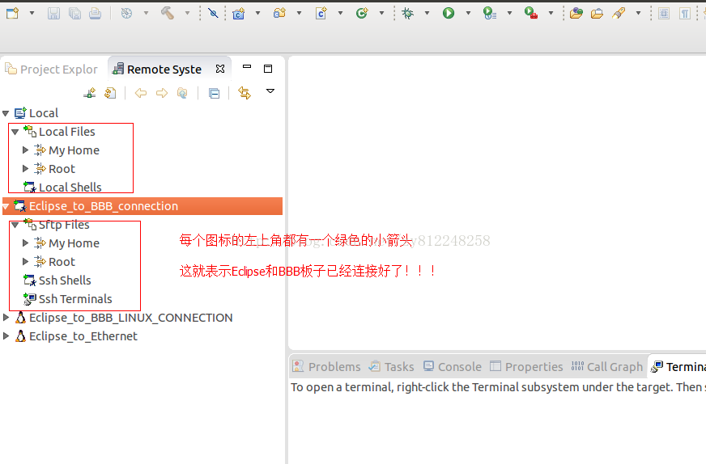706x464 pixels.
Task: Click the Save All icon
Action: pos(74,14)
